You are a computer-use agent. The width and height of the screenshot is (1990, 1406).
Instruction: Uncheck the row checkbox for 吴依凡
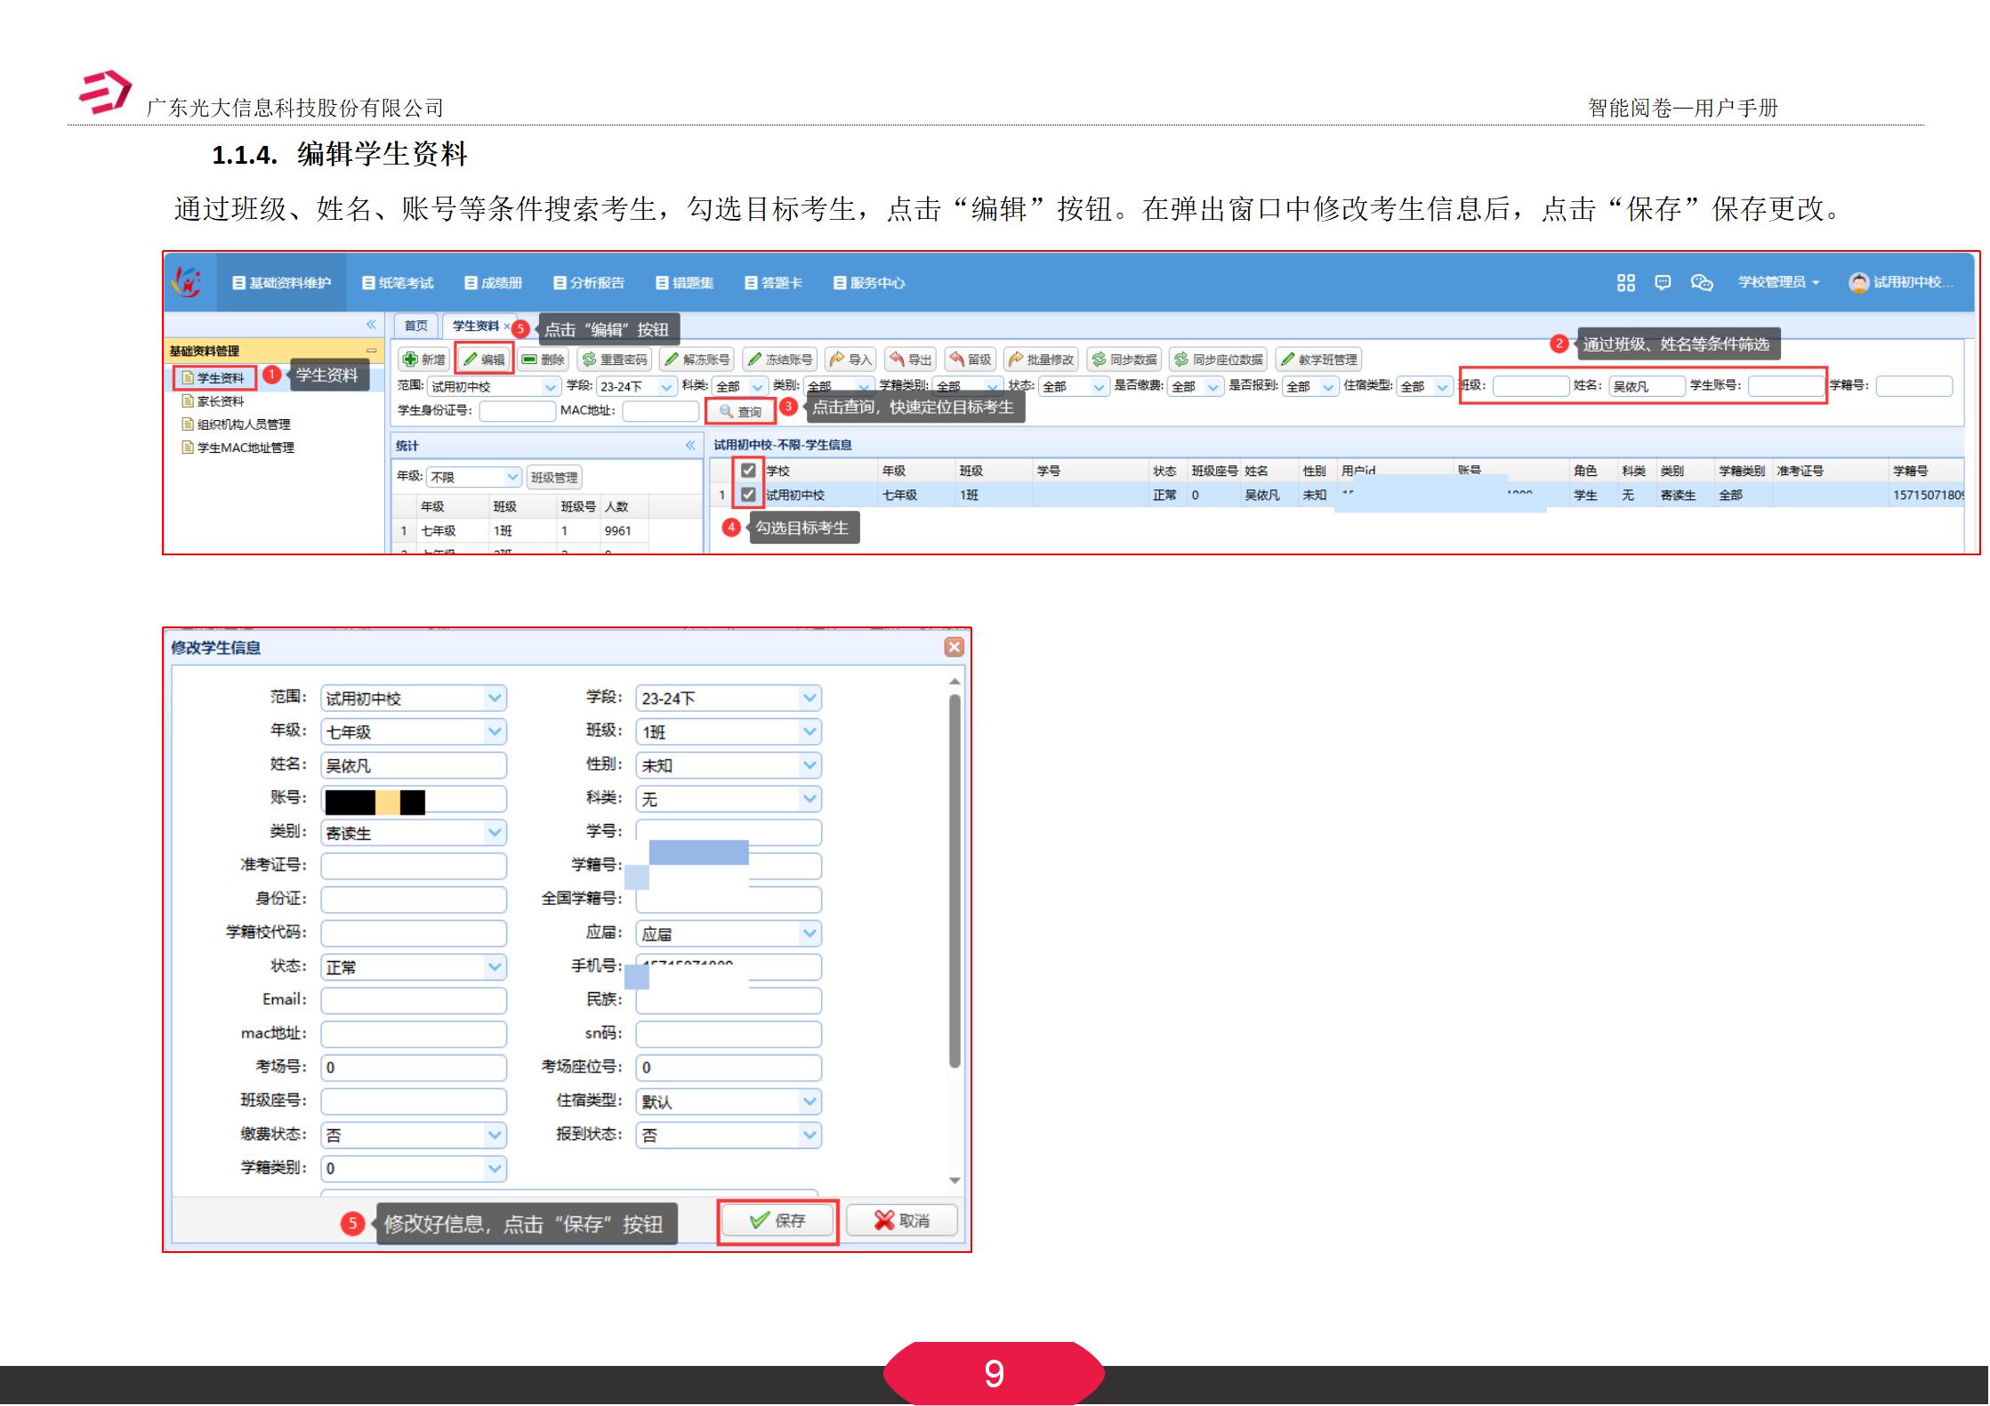(x=750, y=496)
